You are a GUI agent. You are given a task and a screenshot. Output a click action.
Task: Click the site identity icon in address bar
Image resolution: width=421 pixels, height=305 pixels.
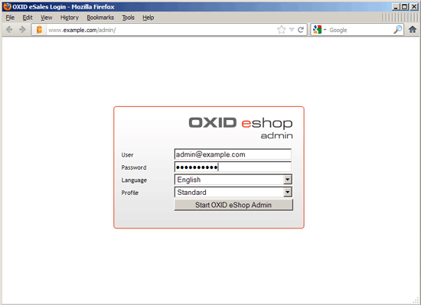pos(39,30)
